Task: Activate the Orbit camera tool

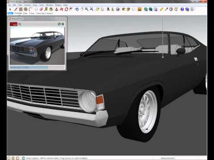Action: click(x=77, y=9)
